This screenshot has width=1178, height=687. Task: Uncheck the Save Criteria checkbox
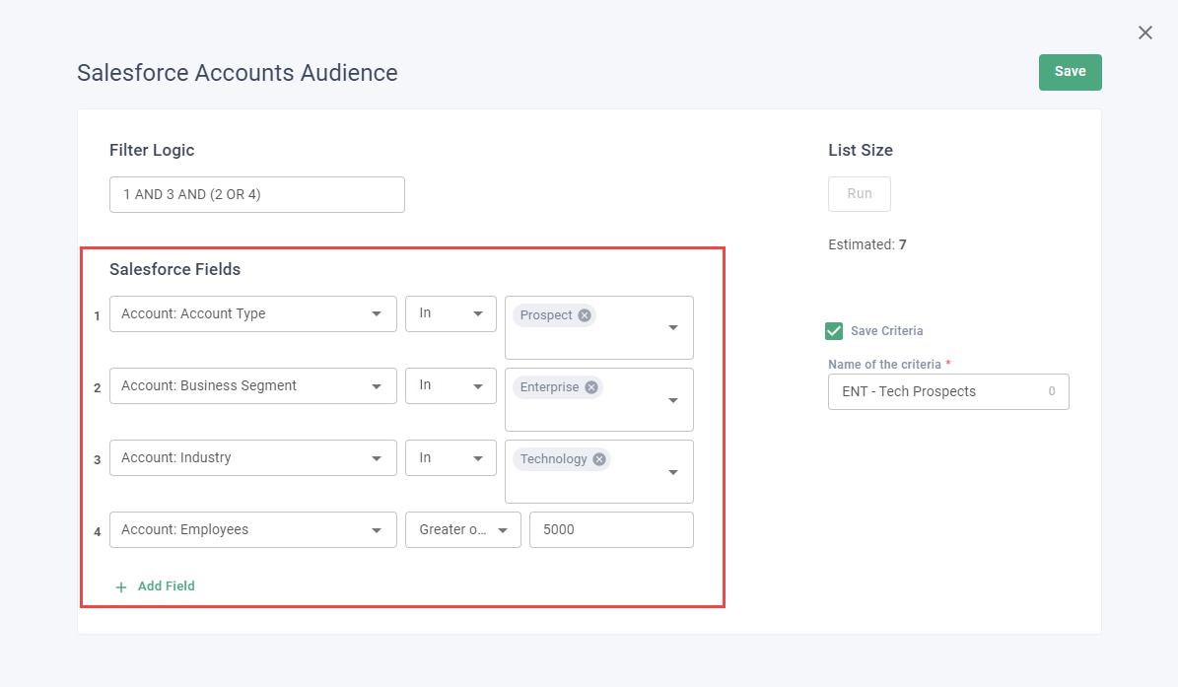tap(835, 331)
